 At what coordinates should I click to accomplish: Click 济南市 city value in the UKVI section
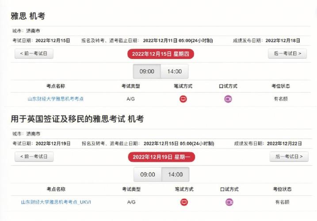tap(33, 134)
